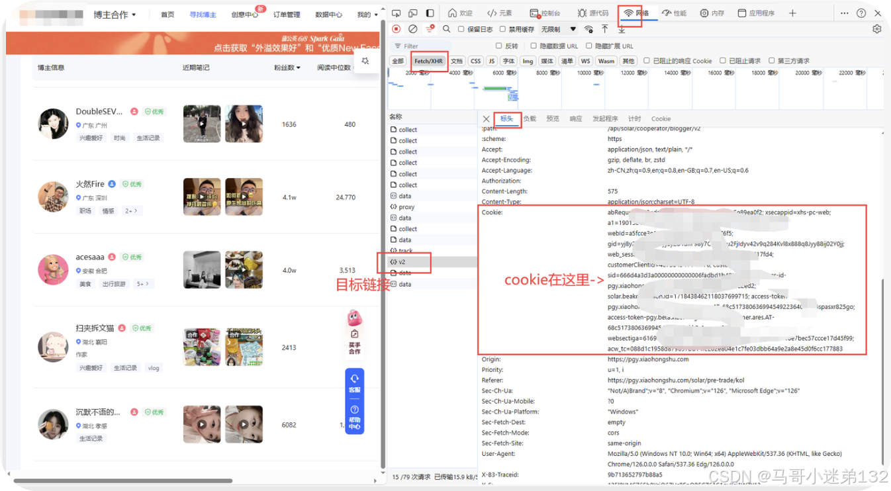The image size is (891, 491).
Task: Click the import HAR upload arrow
Action: 605,29
